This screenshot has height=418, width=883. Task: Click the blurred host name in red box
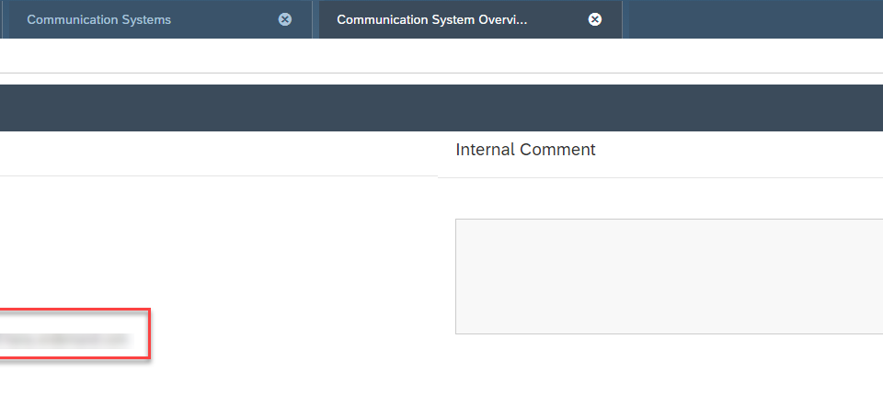click(65, 340)
